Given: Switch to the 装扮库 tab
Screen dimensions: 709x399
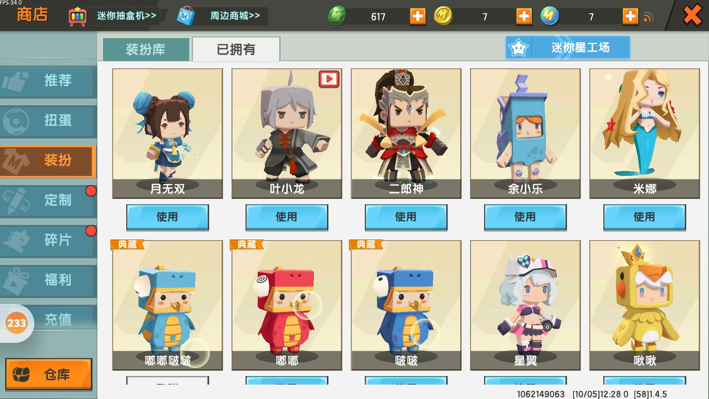Looking at the screenshot, I should [x=146, y=49].
